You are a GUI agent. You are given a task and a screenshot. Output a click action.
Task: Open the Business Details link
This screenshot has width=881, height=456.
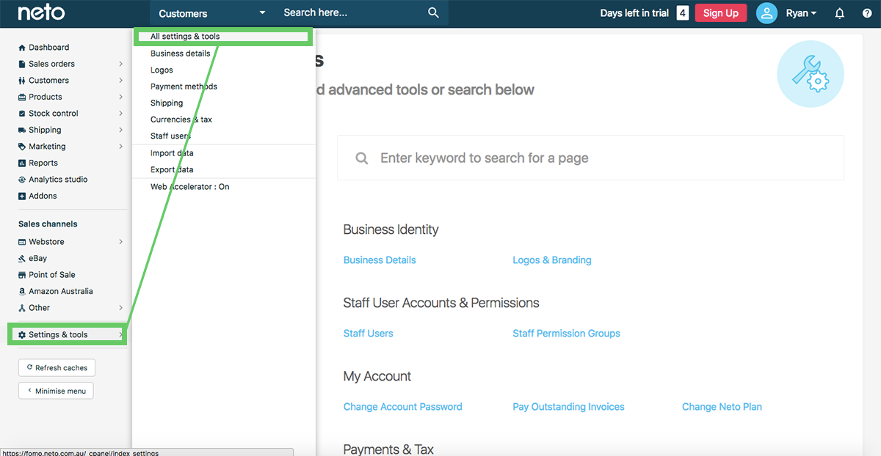coord(380,260)
